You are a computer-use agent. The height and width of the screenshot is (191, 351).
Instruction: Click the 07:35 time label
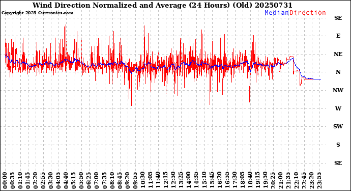pyautogui.click(x=105, y=180)
